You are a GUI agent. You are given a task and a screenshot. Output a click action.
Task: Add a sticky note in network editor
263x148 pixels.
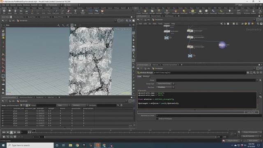click(x=246, y=24)
